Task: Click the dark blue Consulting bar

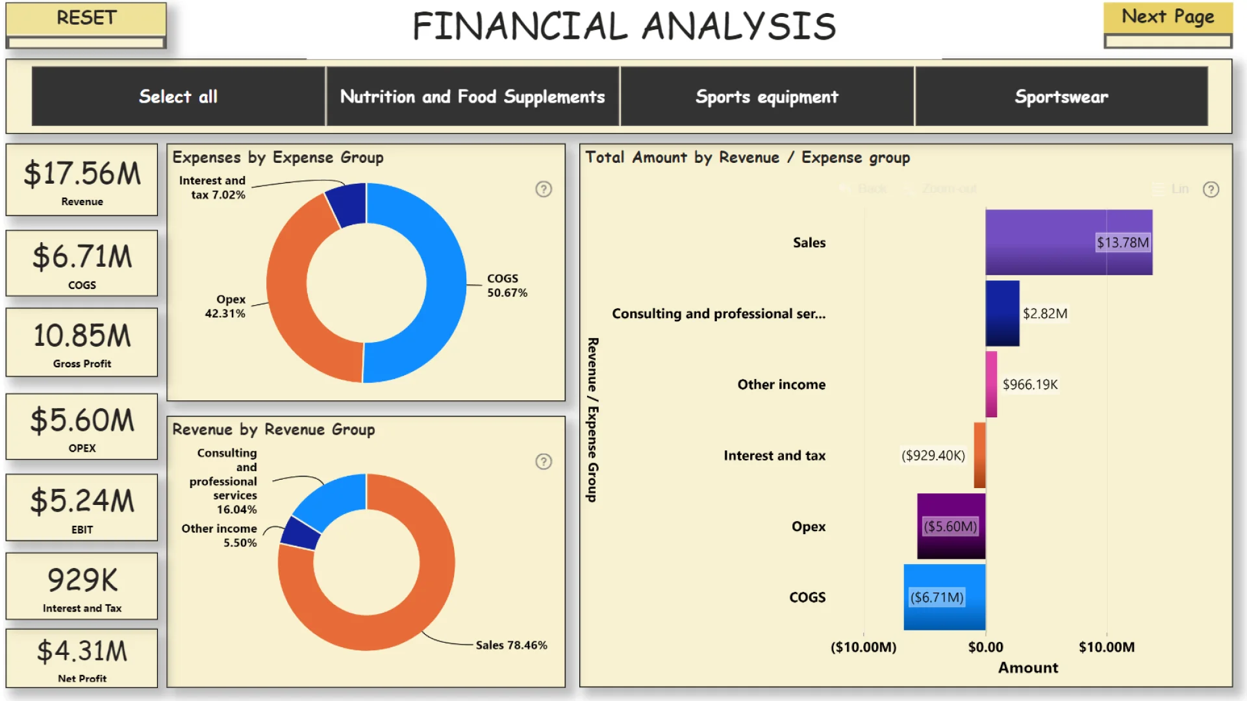Action: [x=1002, y=313]
